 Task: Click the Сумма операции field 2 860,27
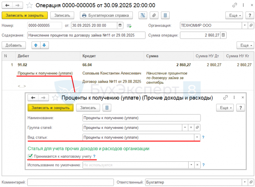pyautogui.click(x=200, y=35)
